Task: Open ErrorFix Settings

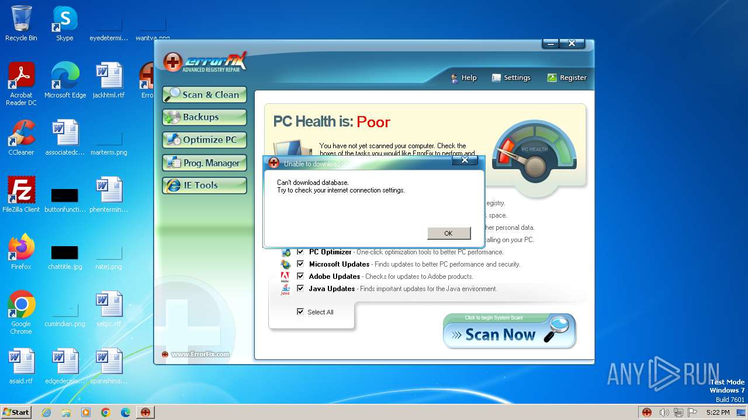Action: click(511, 78)
